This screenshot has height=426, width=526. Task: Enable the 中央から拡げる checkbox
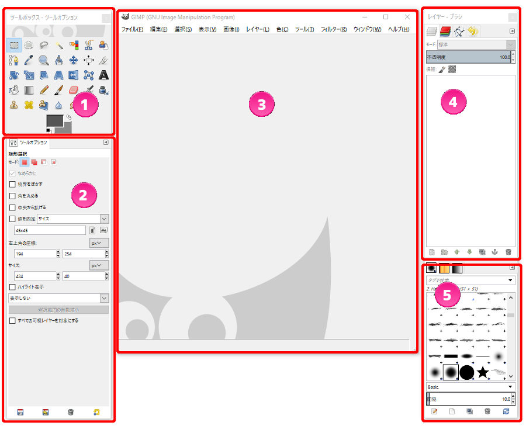(x=12, y=207)
